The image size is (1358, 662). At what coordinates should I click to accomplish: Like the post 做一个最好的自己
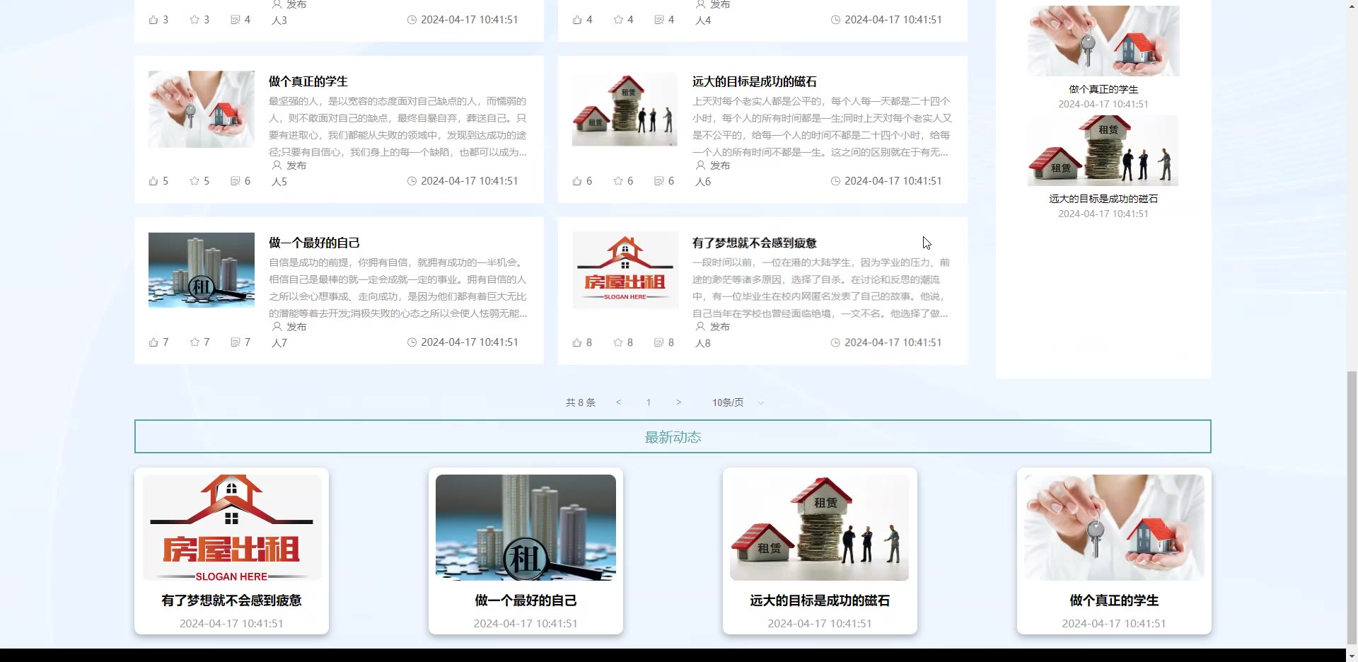[x=153, y=342]
